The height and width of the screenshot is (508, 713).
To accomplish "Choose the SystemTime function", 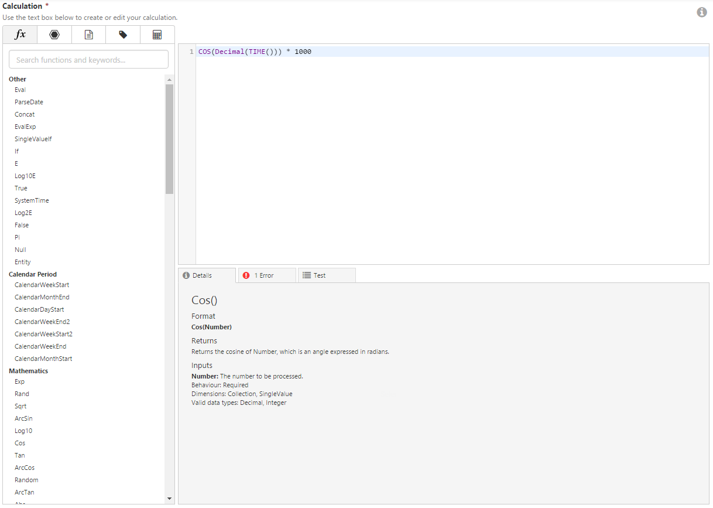I will (x=32, y=200).
